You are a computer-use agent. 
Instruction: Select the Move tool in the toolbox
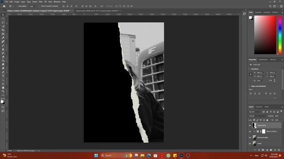click(x=3, y=15)
